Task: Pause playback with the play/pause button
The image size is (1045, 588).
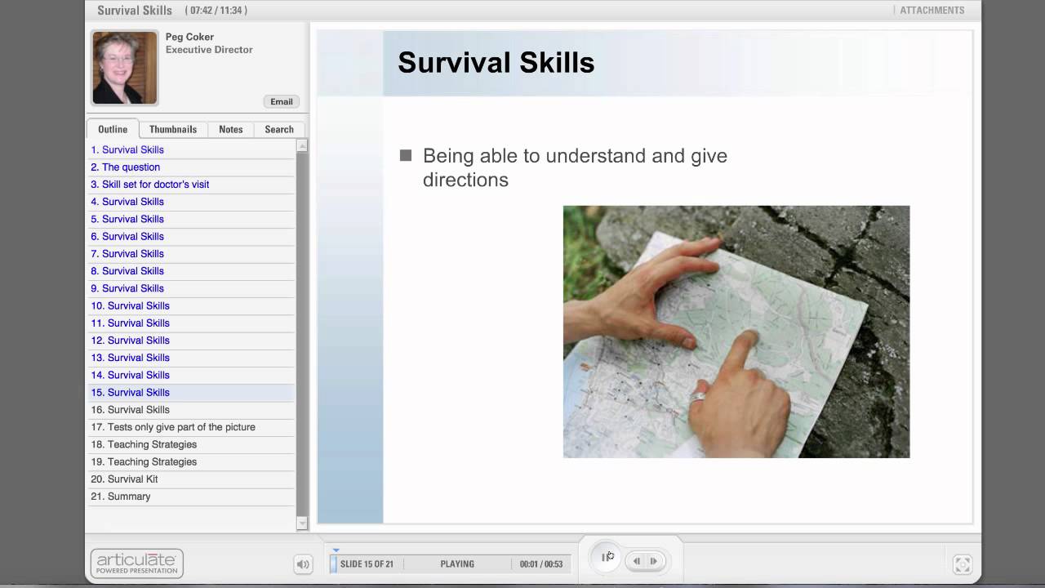Action: 606,558
